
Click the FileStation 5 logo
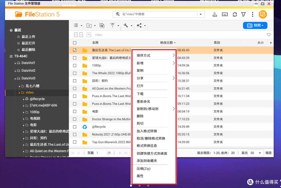point(37,14)
